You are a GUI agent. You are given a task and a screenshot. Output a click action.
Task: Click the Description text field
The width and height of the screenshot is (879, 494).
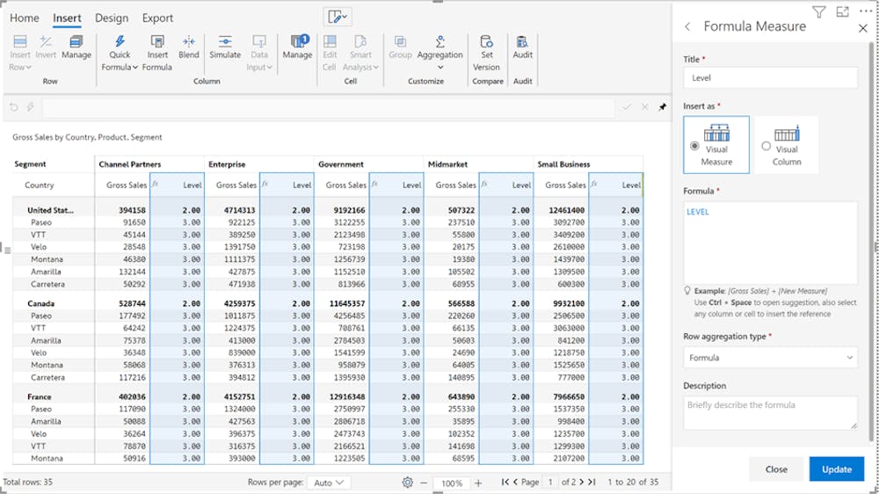point(769,412)
